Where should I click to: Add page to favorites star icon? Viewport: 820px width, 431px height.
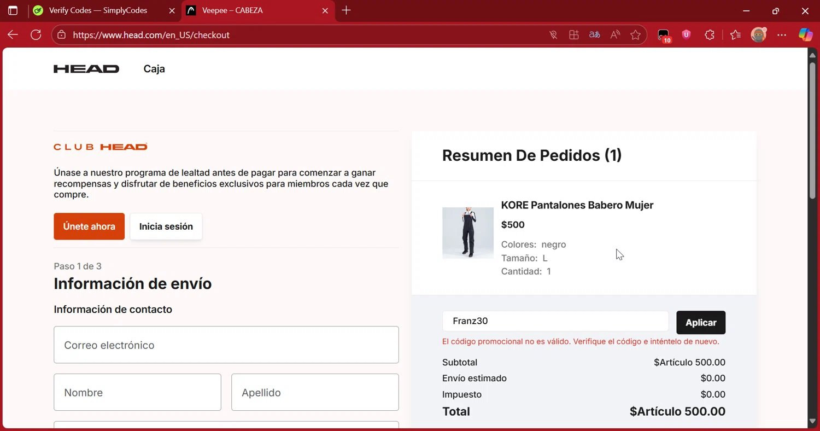[x=635, y=35]
